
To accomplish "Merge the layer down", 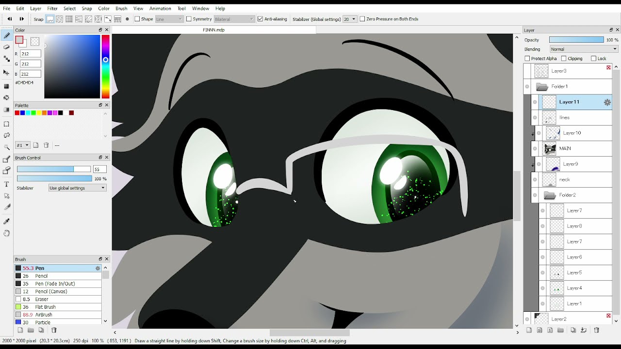I will (x=584, y=330).
